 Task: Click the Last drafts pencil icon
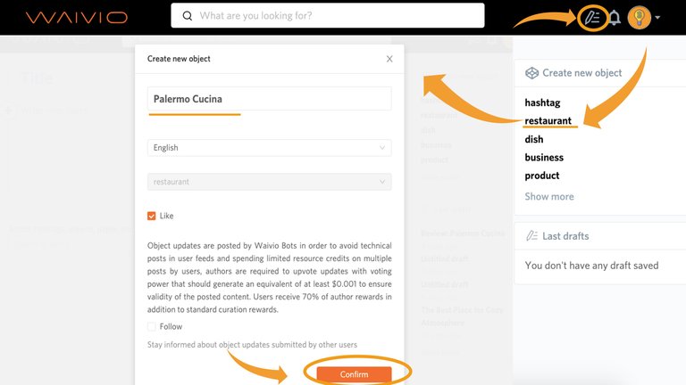point(531,235)
